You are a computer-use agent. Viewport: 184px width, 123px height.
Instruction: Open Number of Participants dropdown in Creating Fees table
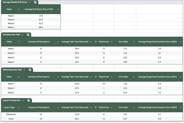point(58,42)
